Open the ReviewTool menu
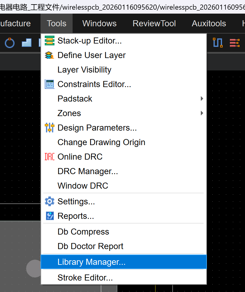Screen dimensions: 245x292 coord(154,24)
